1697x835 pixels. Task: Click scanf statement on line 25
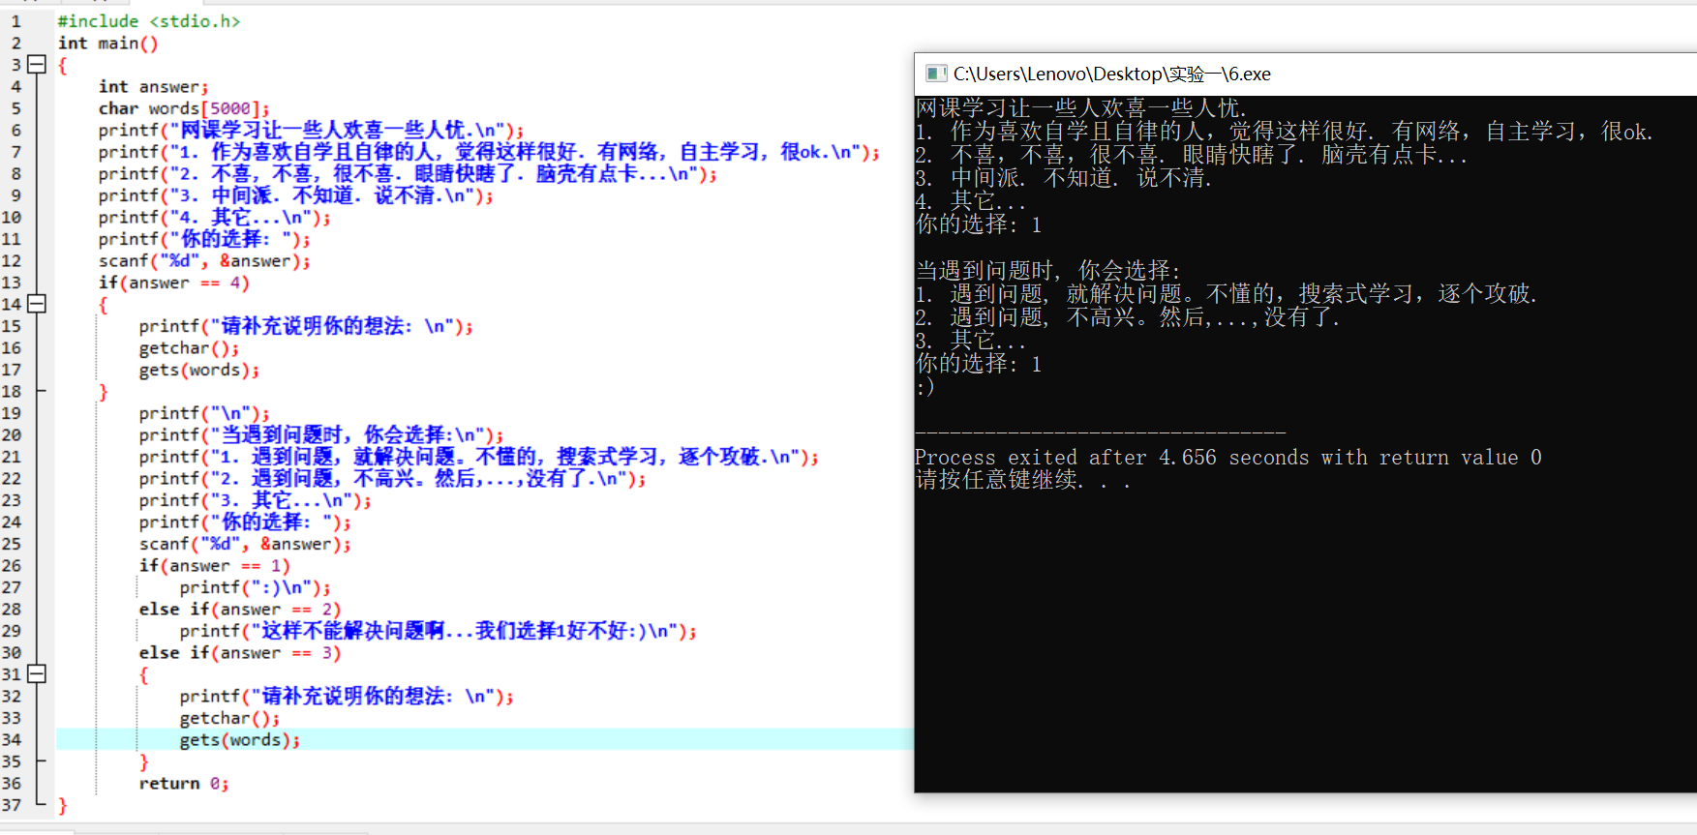click(245, 544)
